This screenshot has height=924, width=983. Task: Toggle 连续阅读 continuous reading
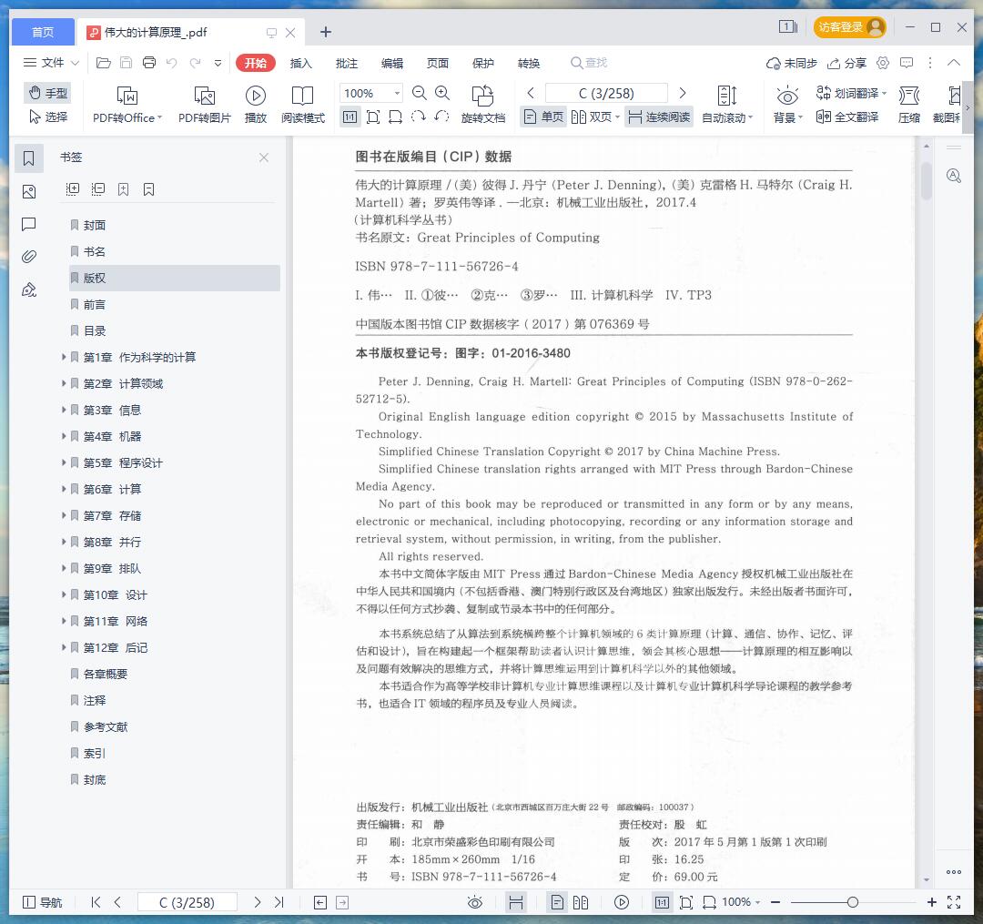659,117
